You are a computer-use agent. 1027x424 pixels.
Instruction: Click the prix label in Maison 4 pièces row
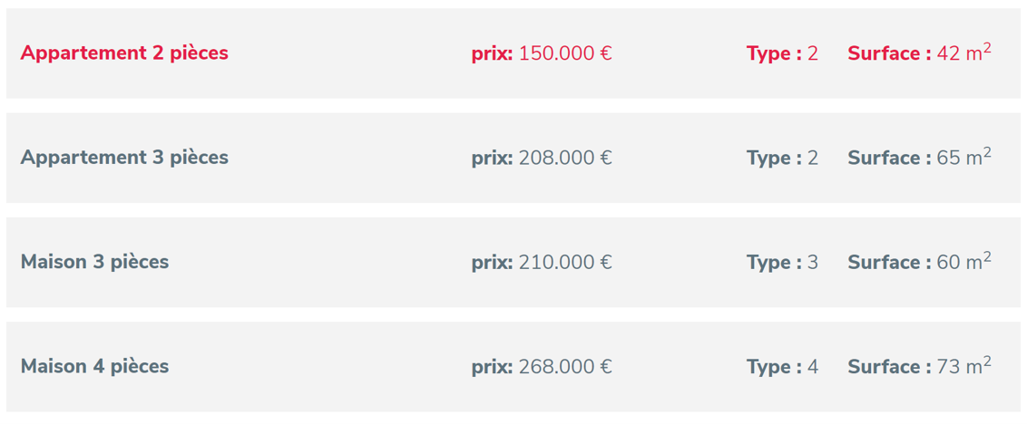(x=492, y=367)
